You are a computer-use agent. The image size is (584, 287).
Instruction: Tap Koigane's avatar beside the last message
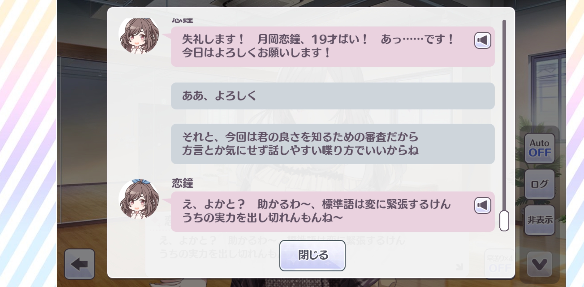click(x=139, y=199)
